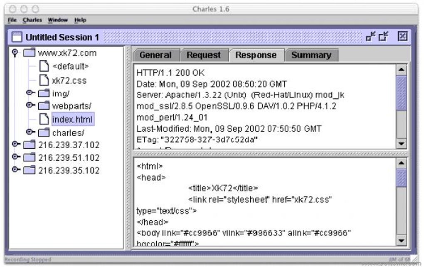Select the charles/ folder label
The width and height of the screenshot is (424, 267).
[x=68, y=133]
